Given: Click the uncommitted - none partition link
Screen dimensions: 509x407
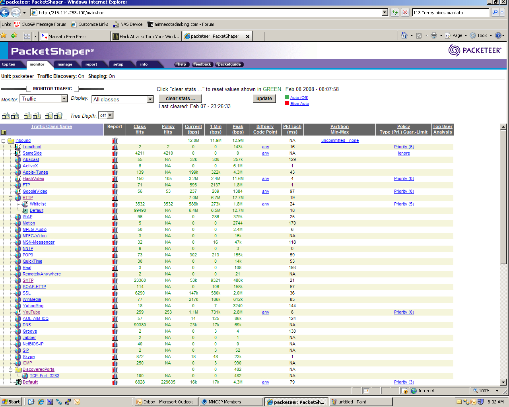Looking at the screenshot, I should tap(340, 141).
